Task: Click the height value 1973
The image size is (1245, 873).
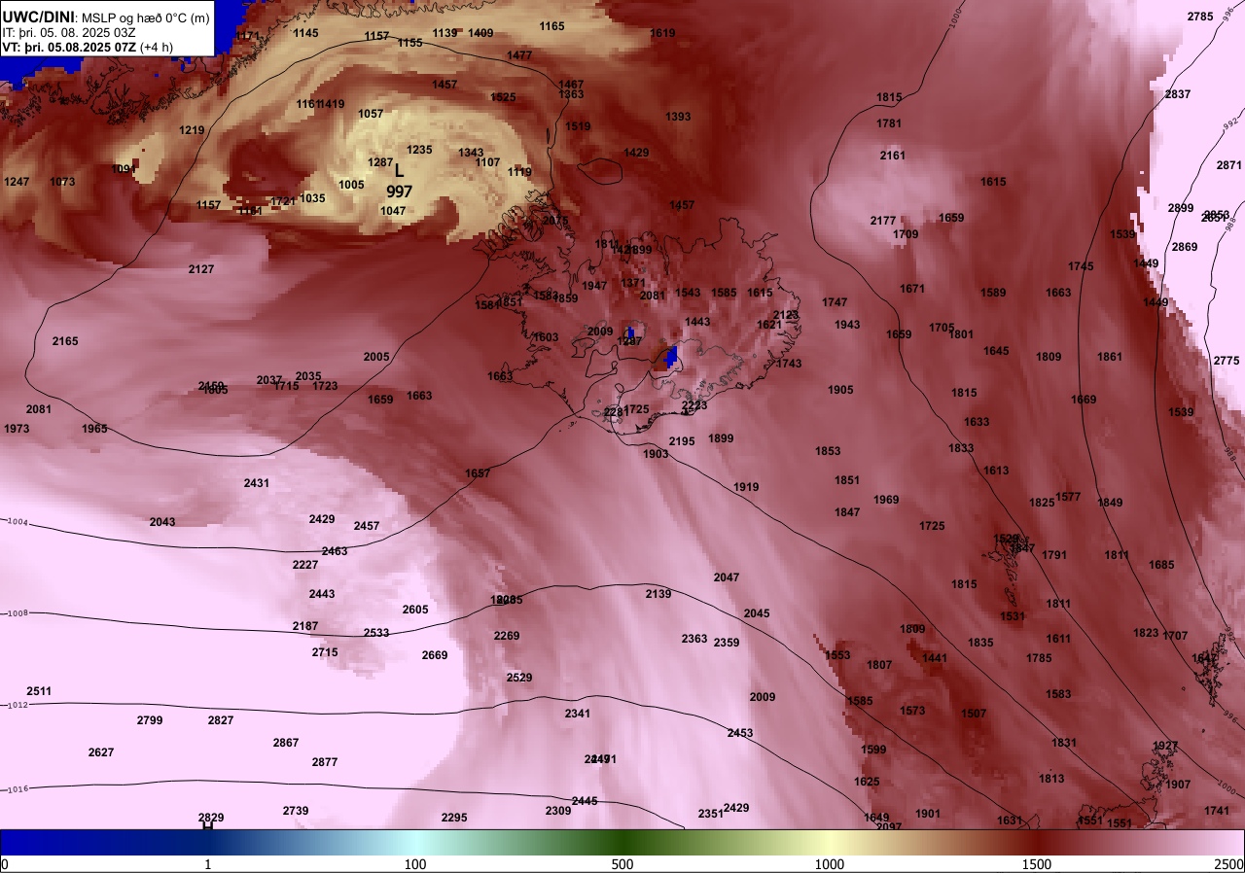Action: click(17, 429)
